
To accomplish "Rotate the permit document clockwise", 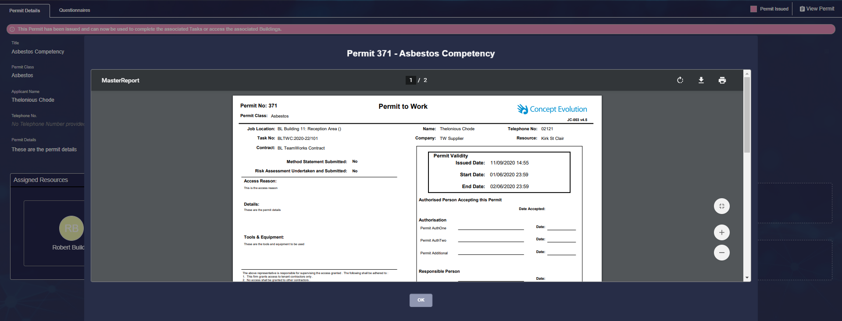I will click(680, 80).
